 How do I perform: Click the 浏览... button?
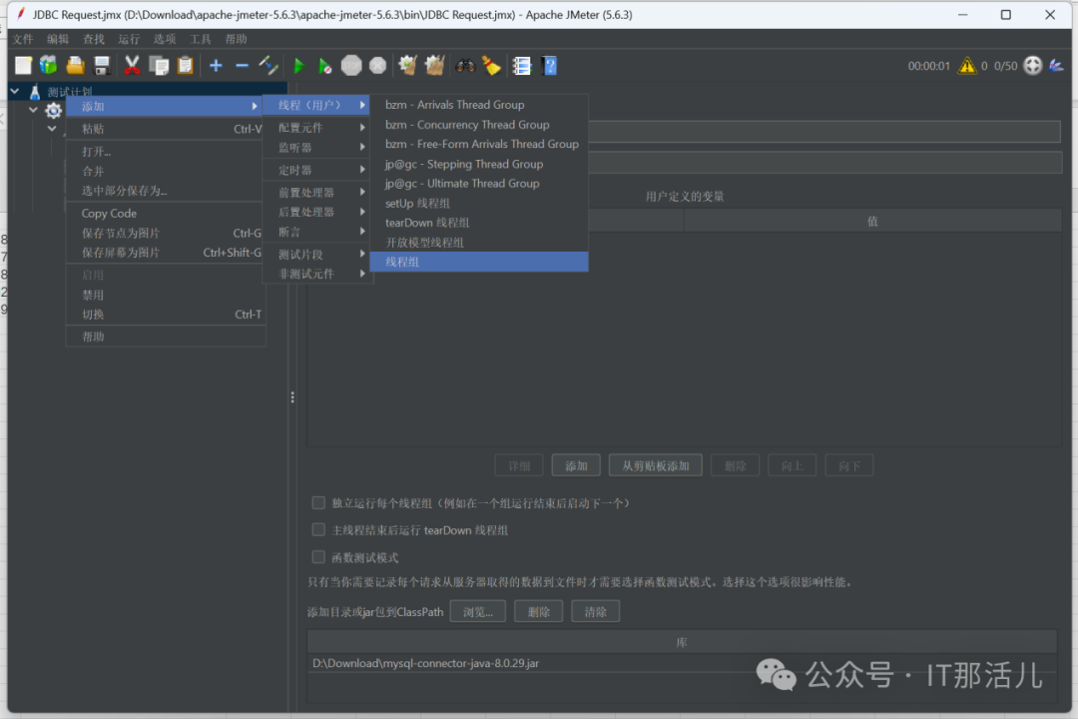tap(478, 611)
